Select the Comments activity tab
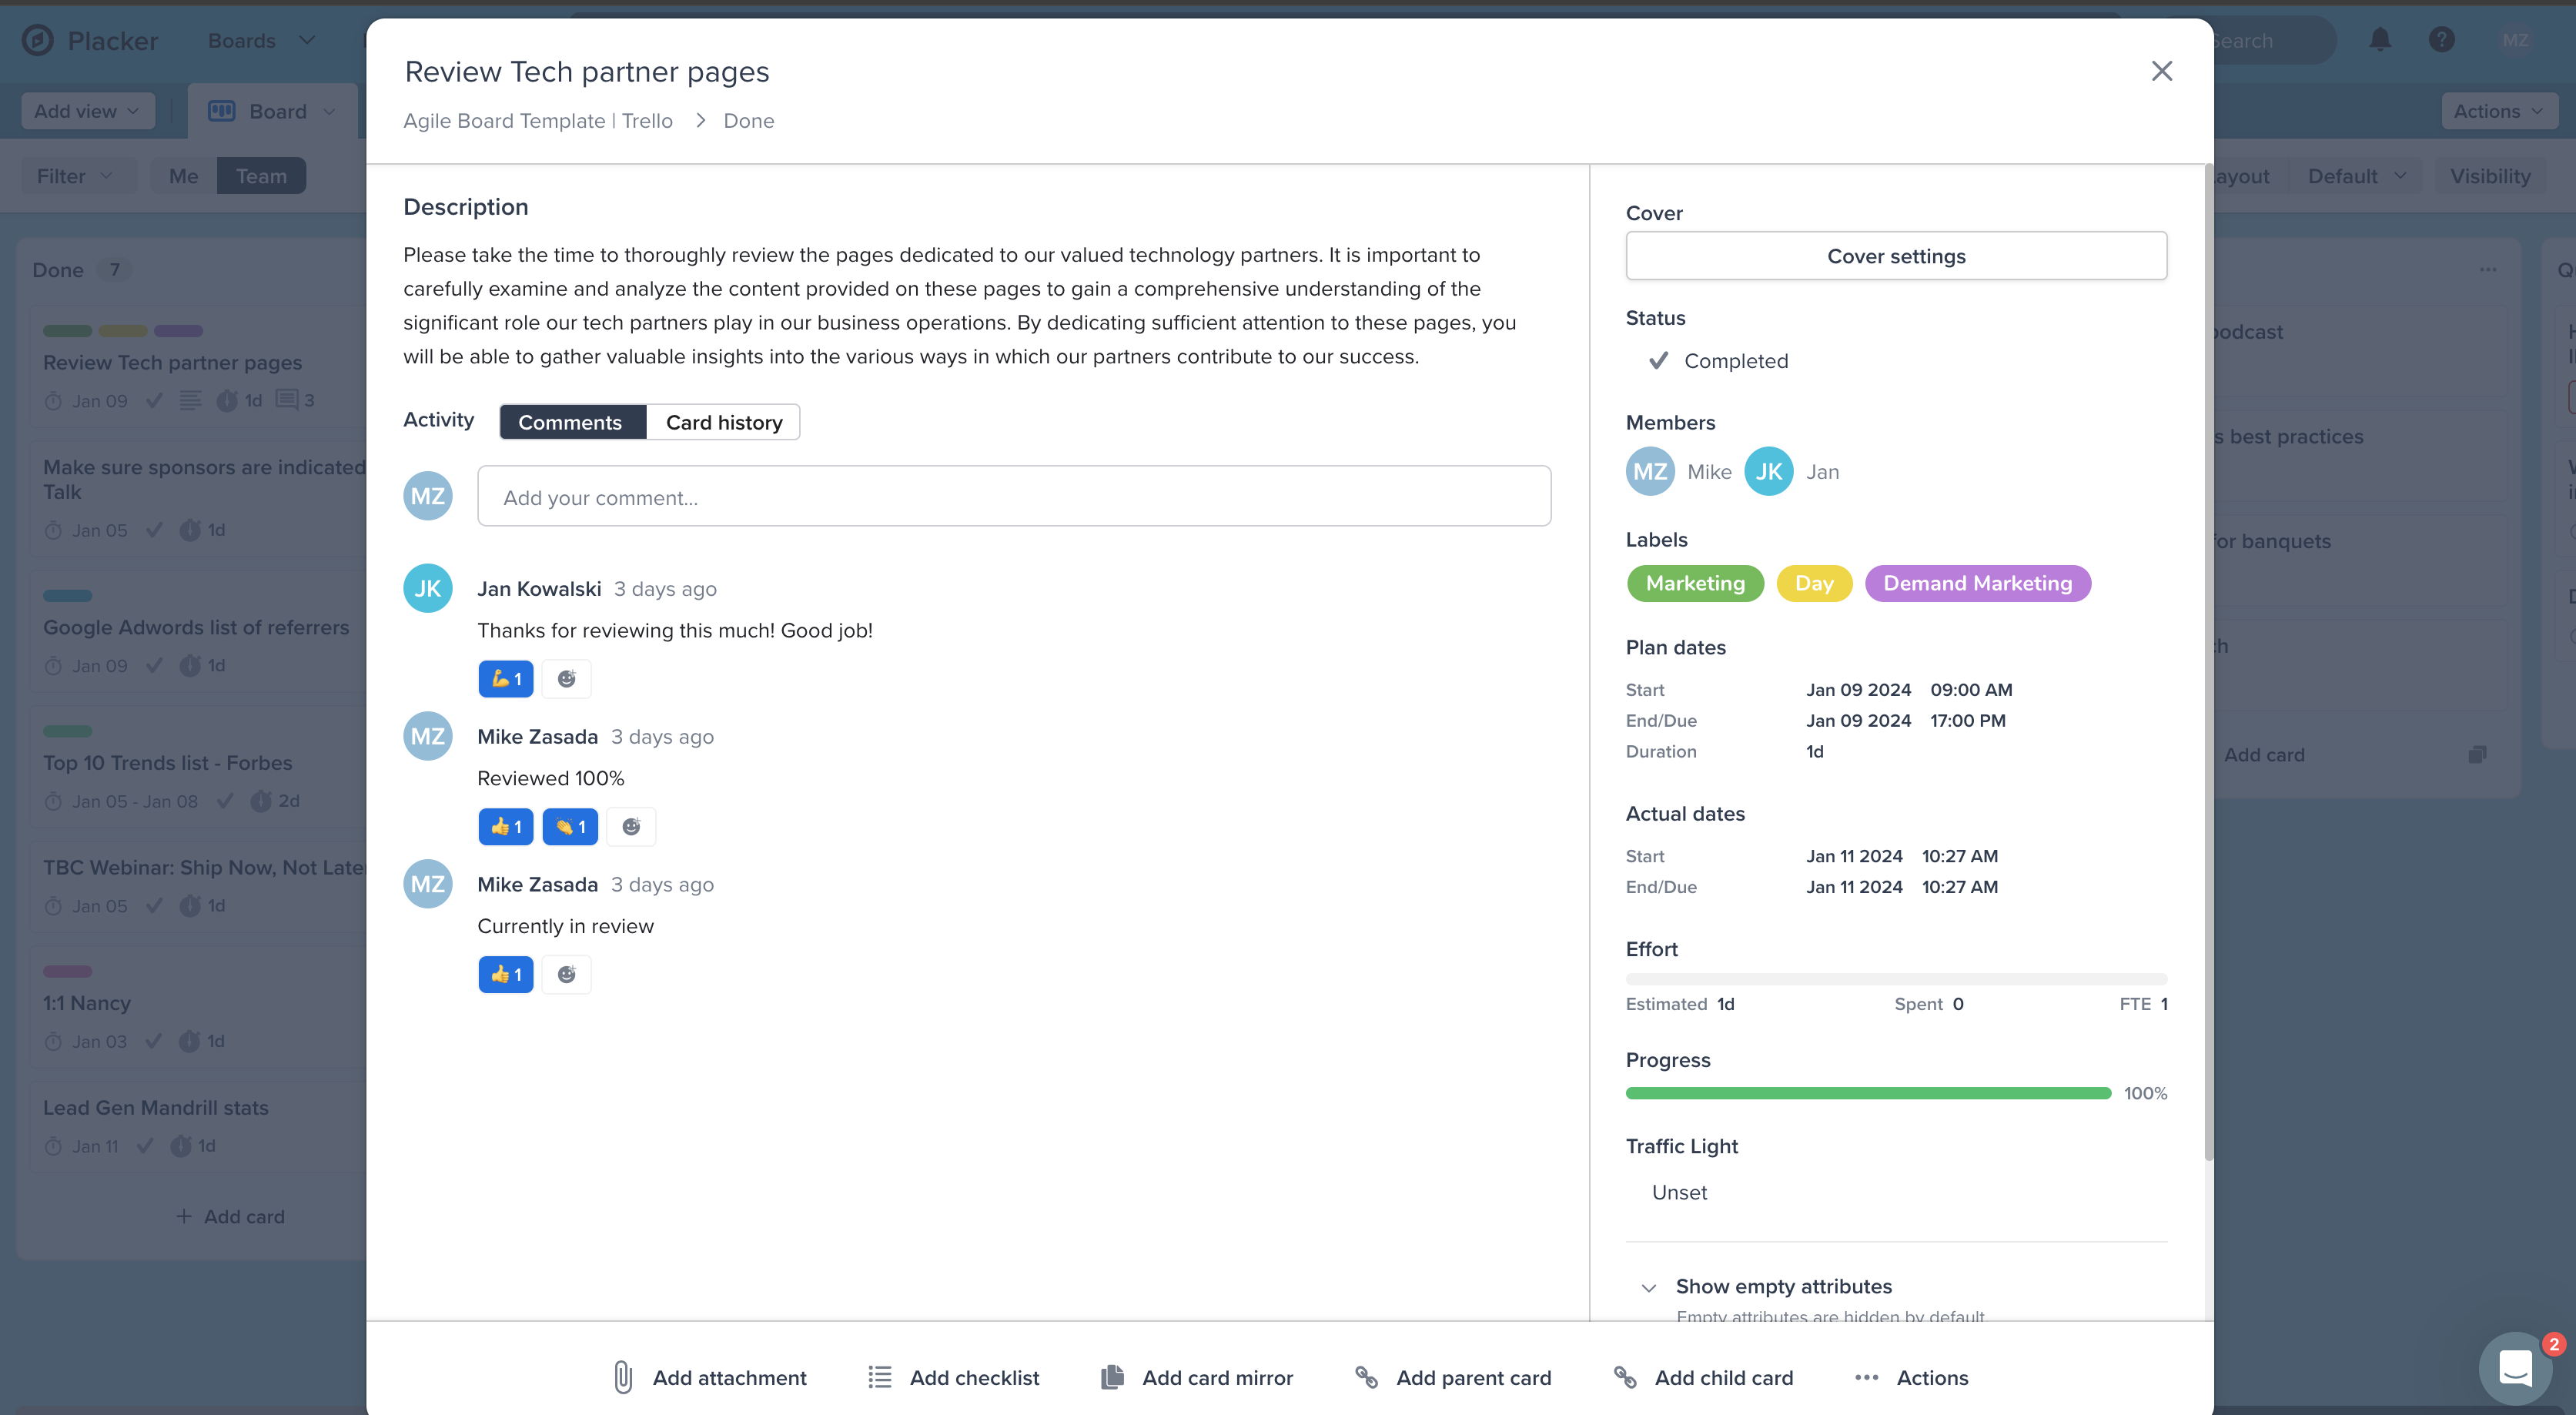This screenshot has width=2576, height=1415. pyautogui.click(x=570, y=422)
